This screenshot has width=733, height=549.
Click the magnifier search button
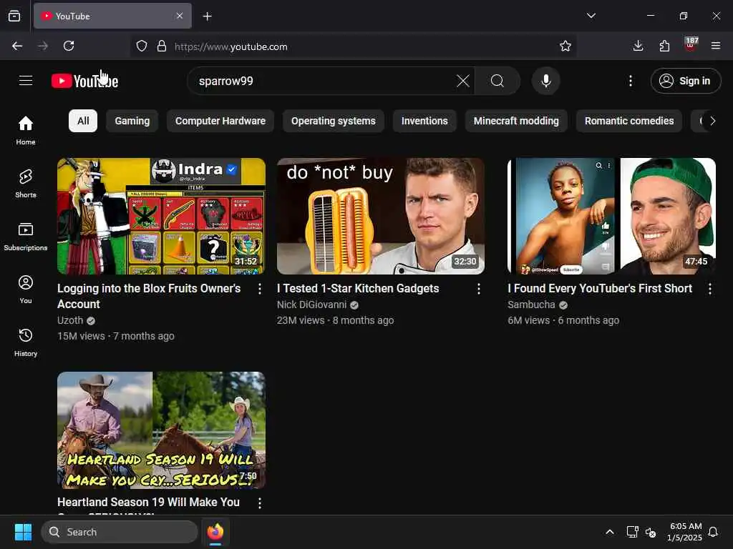click(497, 81)
